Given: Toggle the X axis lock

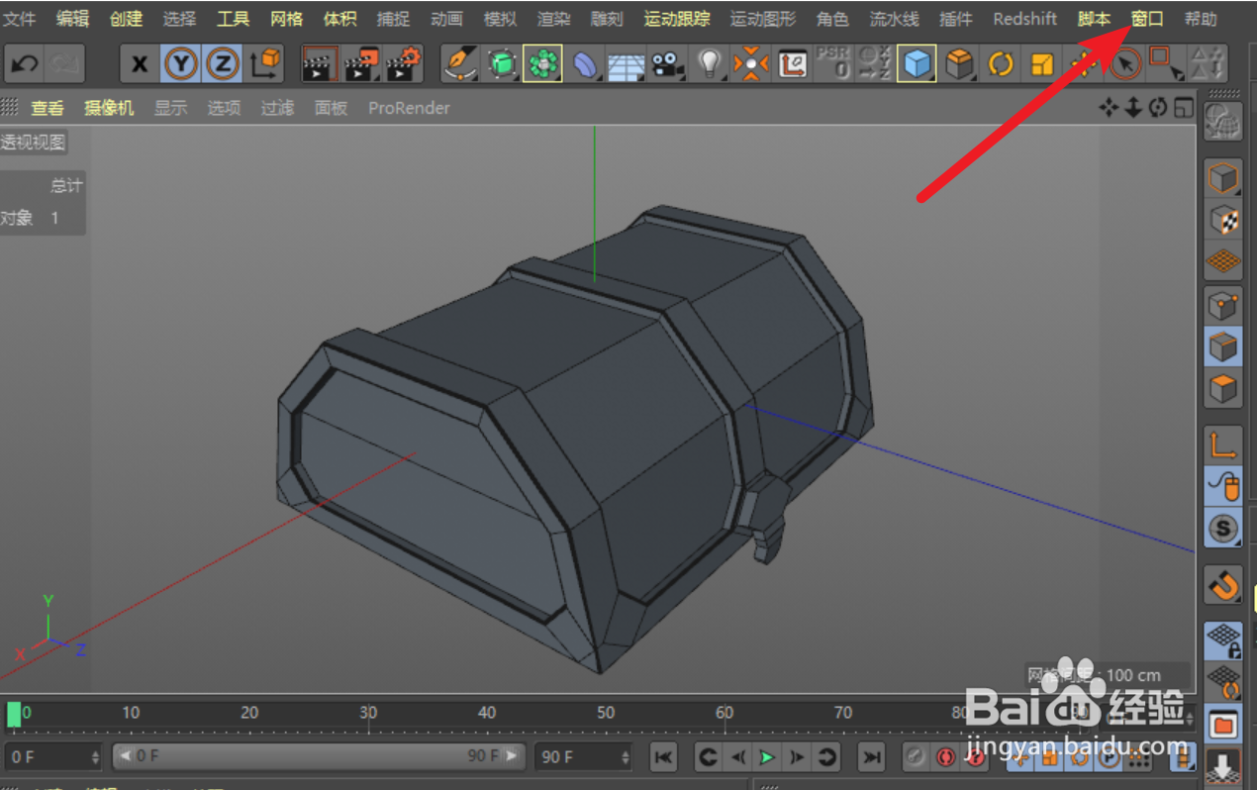Looking at the screenshot, I should coord(140,64).
